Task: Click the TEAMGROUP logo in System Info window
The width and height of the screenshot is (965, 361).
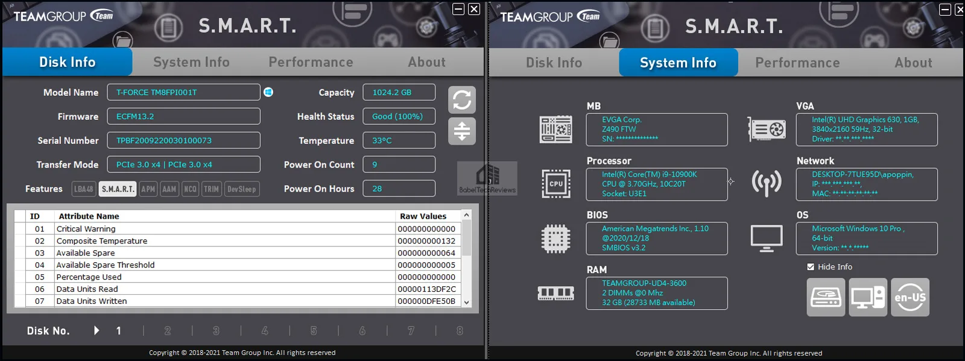Action: click(x=550, y=17)
